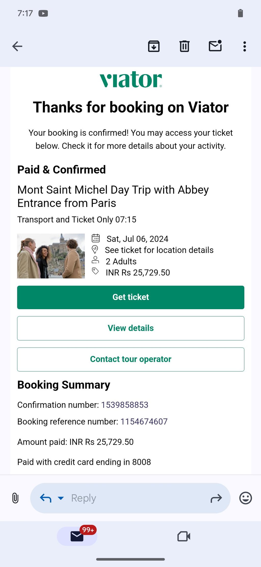Tap the attachment paperclip icon
This screenshot has width=261, height=567.
pos(15,498)
